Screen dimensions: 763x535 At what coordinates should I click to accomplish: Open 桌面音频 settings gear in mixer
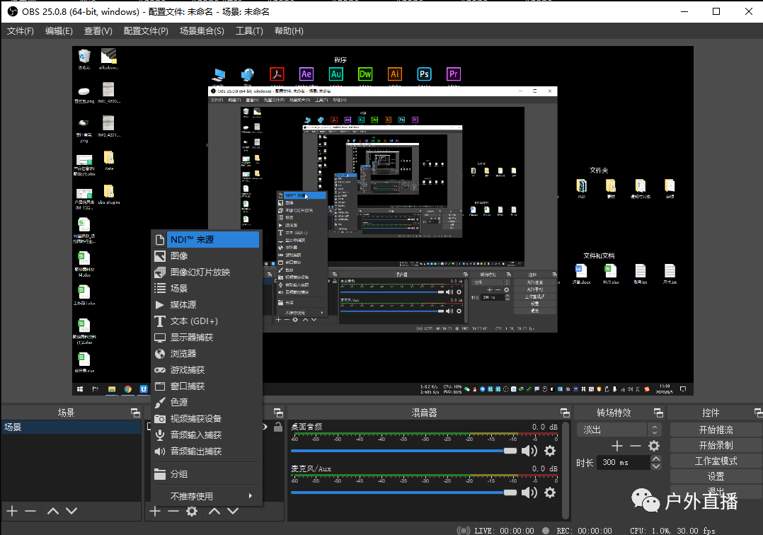point(550,451)
